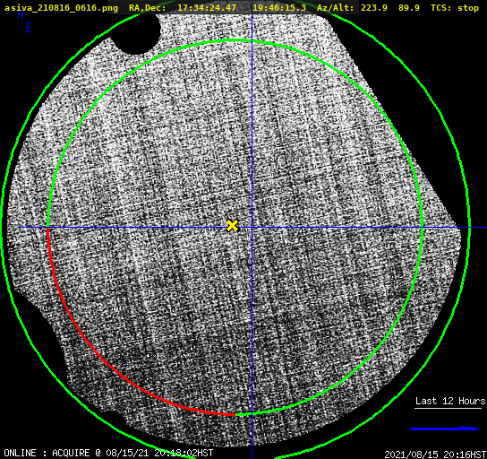The height and width of the screenshot is (459, 487).
Task: Click the Dec value 19:46:15.3
Action: tap(279, 8)
